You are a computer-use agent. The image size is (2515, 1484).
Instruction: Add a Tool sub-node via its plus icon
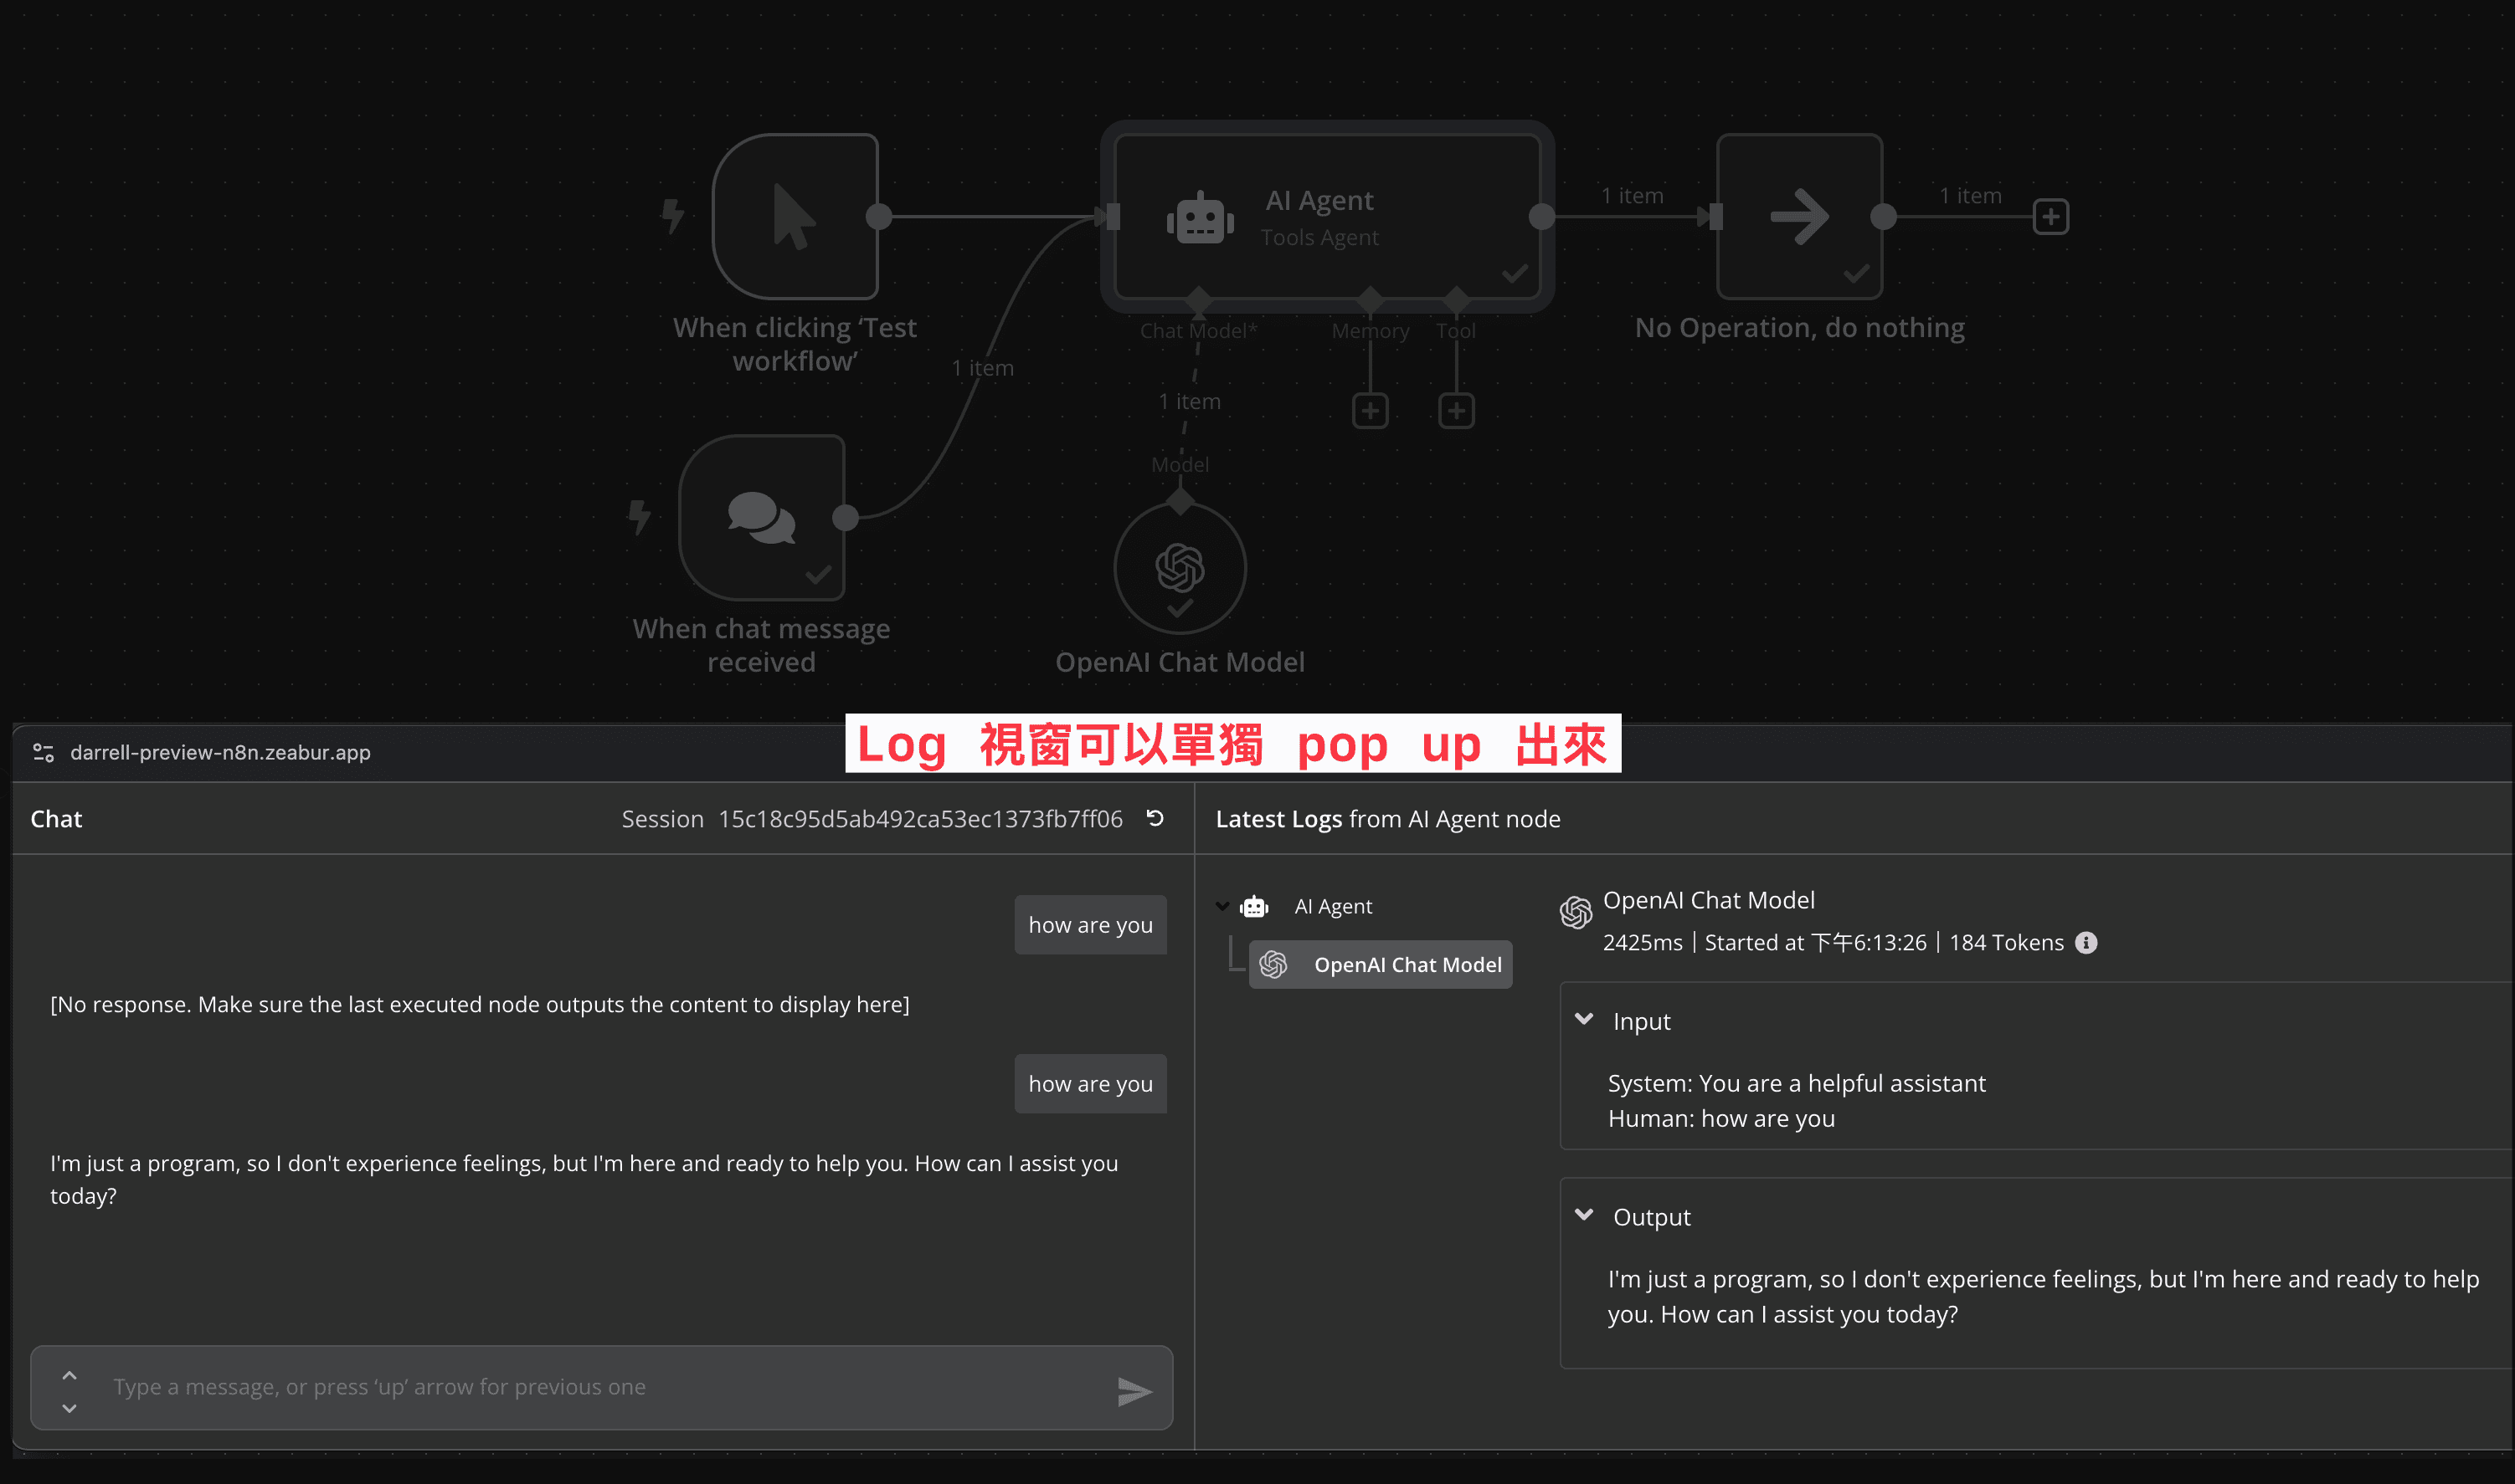(x=1456, y=409)
